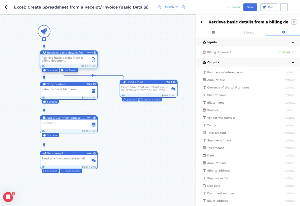
Task: Select Currency of the total amount output
Action: coord(248,88)
